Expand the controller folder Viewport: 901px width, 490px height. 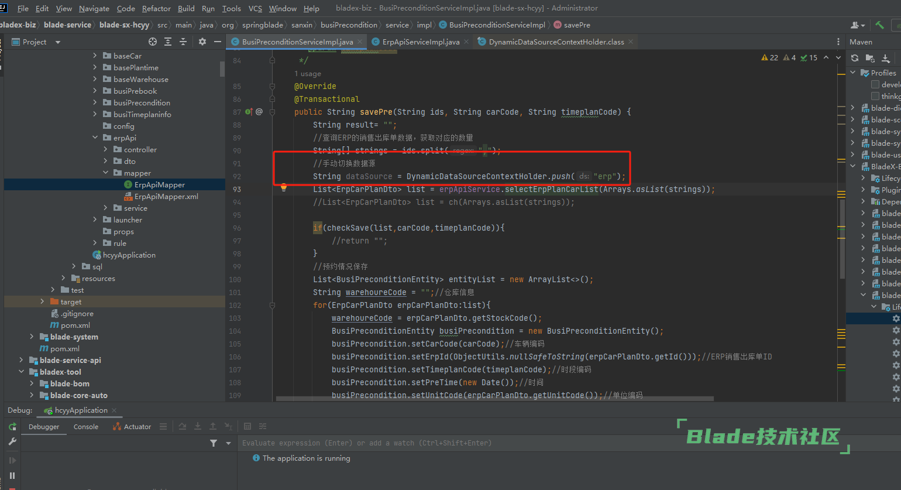105,149
